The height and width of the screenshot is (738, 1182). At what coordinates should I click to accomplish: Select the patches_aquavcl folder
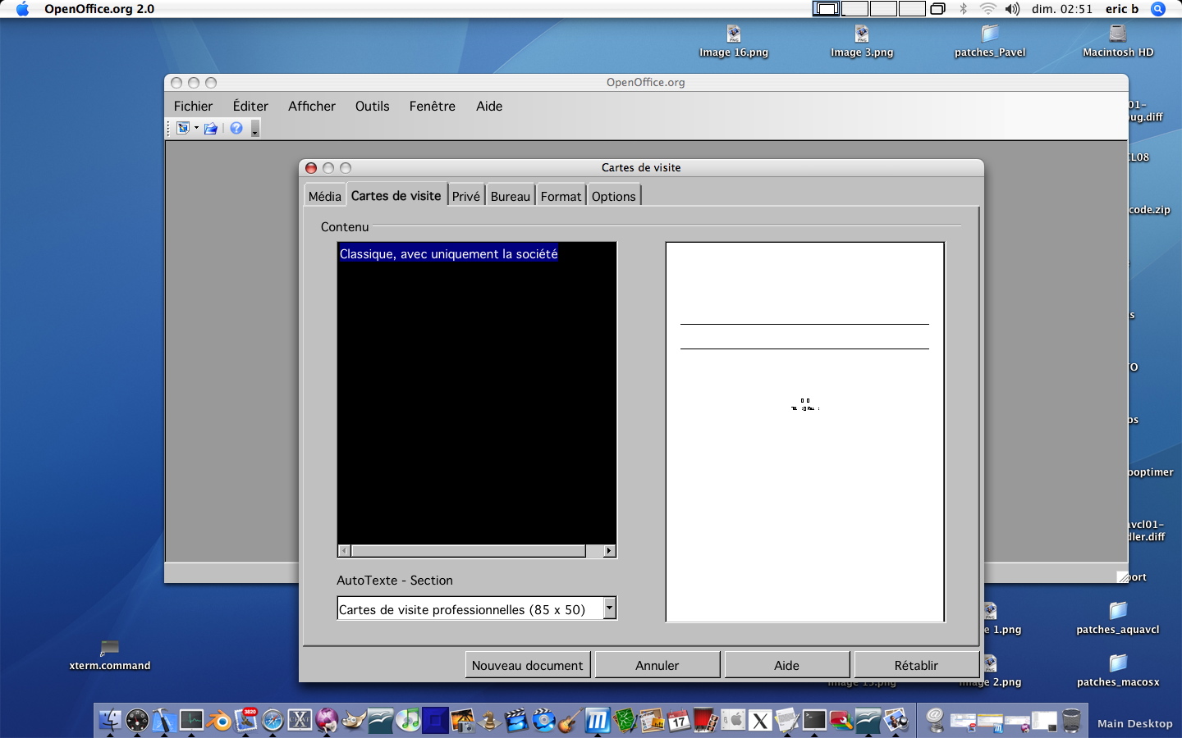coord(1118,618)
